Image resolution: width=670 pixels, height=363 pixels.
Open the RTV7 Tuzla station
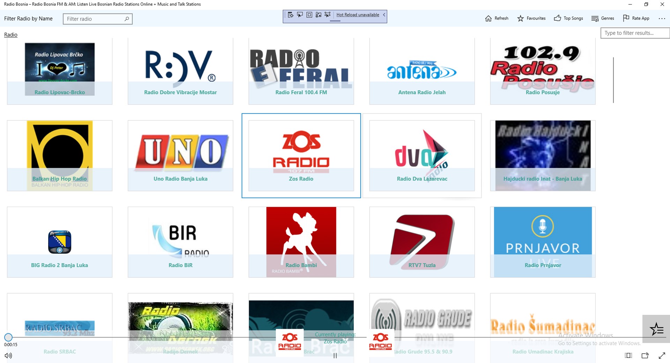[x=422, y=242]
